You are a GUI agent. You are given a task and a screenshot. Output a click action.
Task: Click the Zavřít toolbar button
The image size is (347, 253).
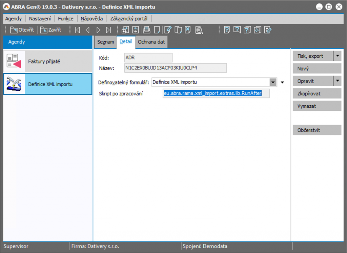point(50,30)
